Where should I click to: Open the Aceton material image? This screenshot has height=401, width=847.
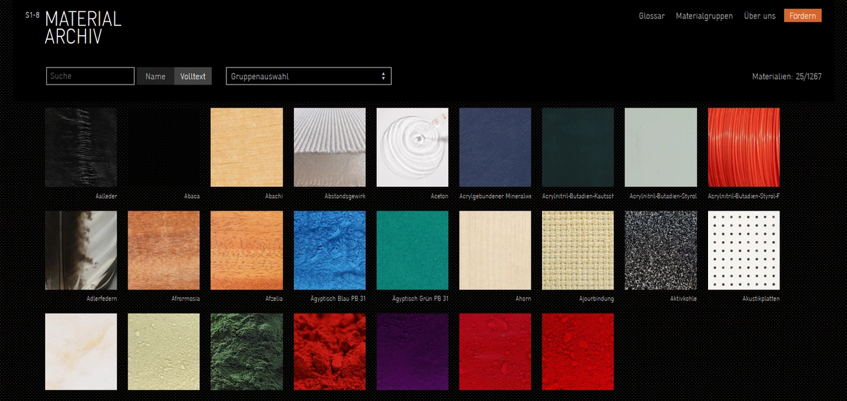click(412, 147)
